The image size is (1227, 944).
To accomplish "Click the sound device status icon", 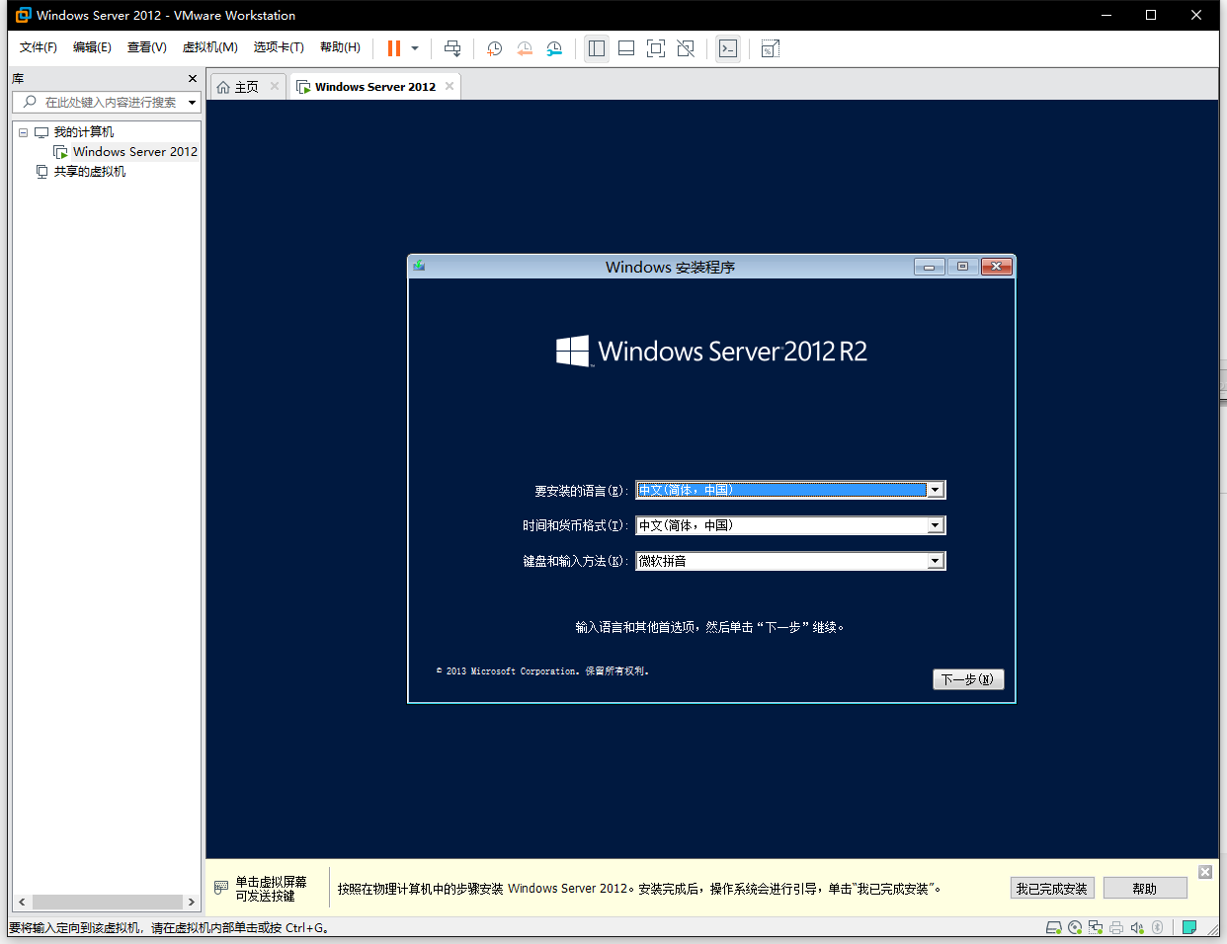I will pos(1138,927).
